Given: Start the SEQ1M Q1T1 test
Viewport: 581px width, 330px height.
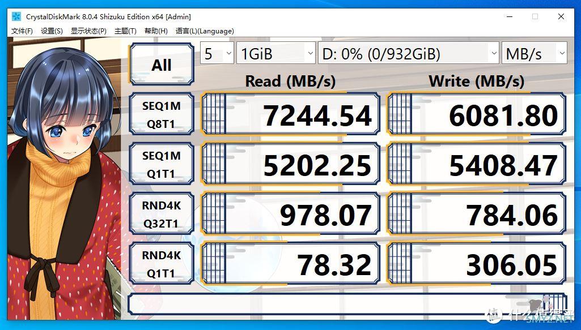Looking at the screenshot, I should (162, 164).
